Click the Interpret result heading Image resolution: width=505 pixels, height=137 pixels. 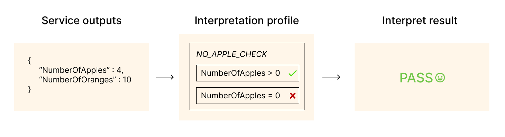click(420, 21)
